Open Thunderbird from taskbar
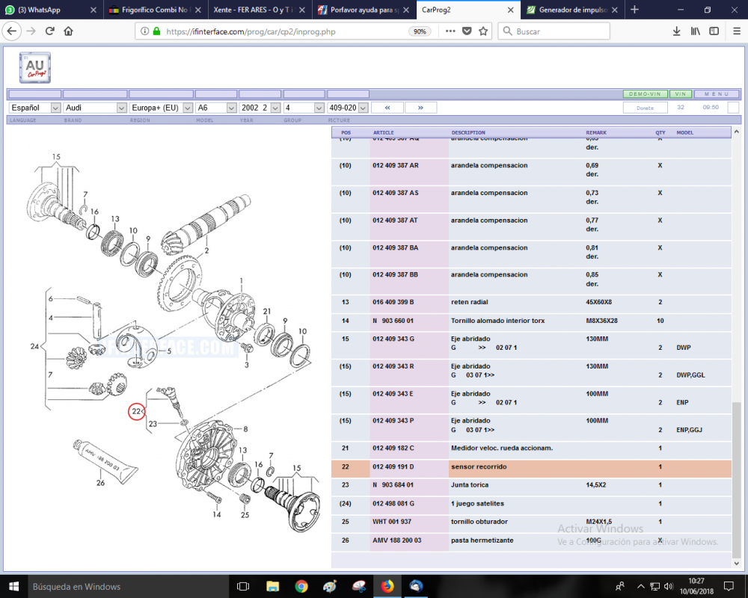Viewport: 748px width, 598px height. tap(415, 587)
